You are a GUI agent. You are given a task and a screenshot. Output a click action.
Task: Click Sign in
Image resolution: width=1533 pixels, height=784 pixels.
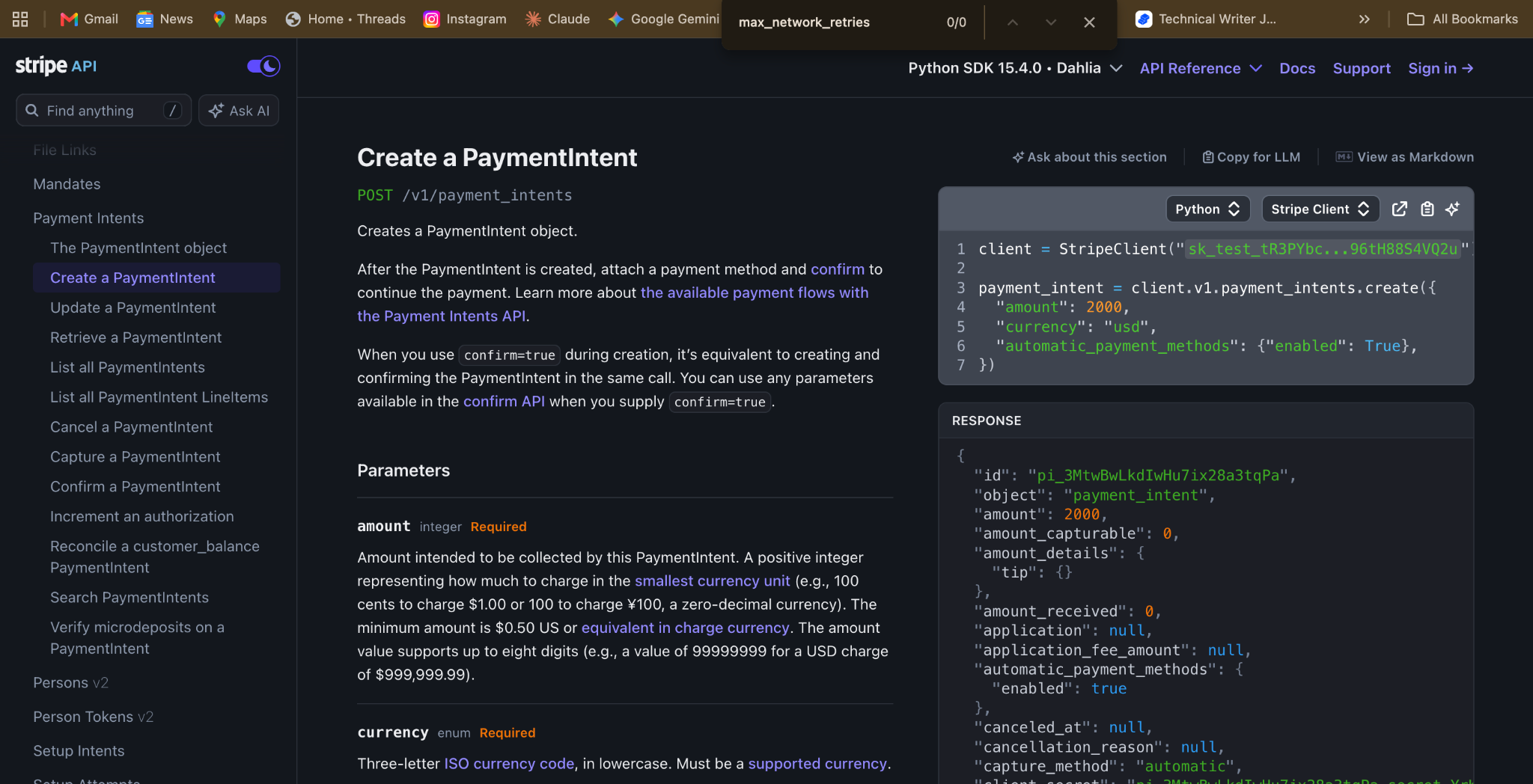[x=1440, y=68]
